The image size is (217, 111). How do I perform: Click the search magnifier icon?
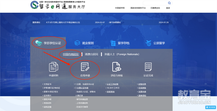point(169,3)
